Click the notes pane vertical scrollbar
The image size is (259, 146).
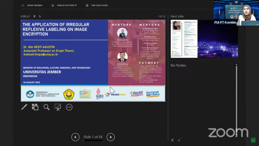pyautogui.click(x=236, y=101)
